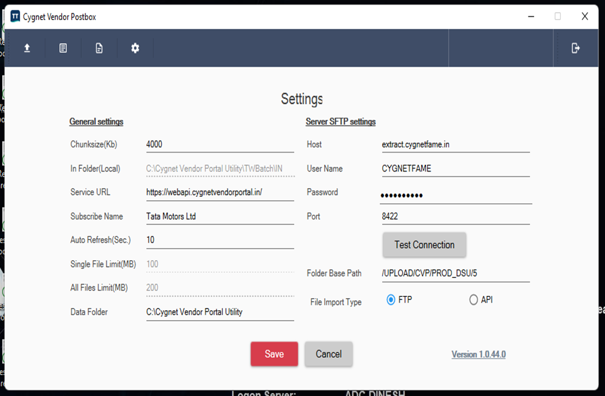Image resolution: width=605 pixels, height=396 pixels.
Task: Click the All Files Limit(MB) field
Action: (x=220, y=288)
